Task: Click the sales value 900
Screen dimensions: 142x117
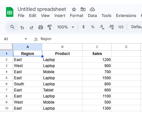Action: click(x=97, y=66)
